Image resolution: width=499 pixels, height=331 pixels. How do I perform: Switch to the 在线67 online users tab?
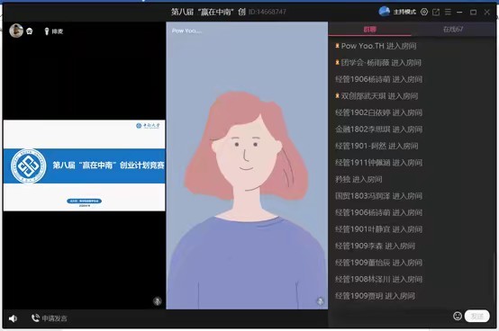453,29
